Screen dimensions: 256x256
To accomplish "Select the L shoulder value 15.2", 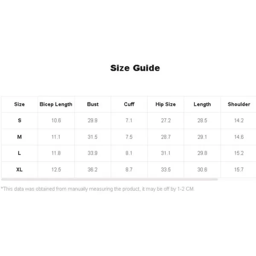I will [x=239, y=153].
